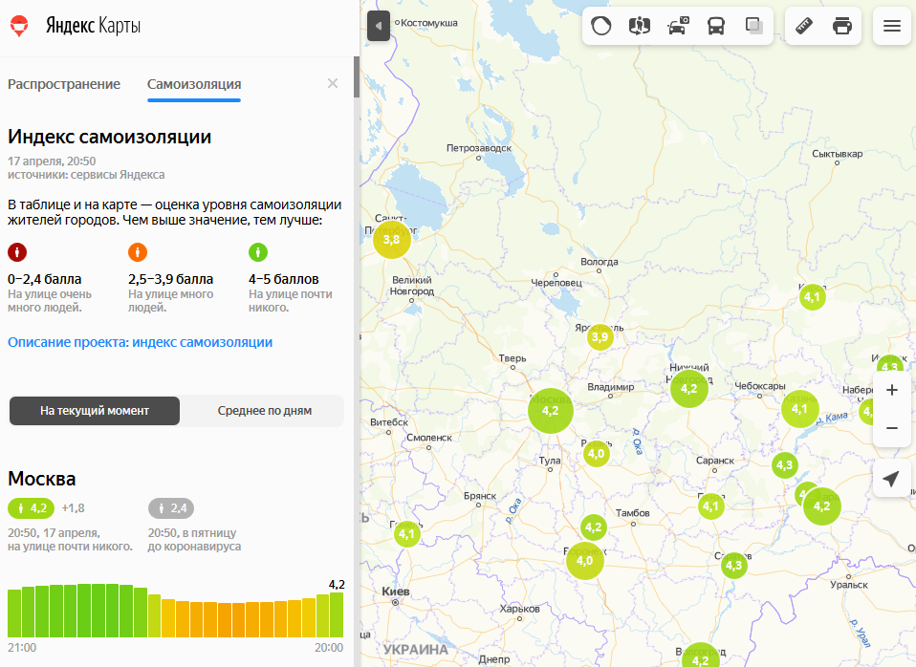Click the first chart bar above 21:00
Viewport: 916px width, 667px height.
tap(14, 613)
